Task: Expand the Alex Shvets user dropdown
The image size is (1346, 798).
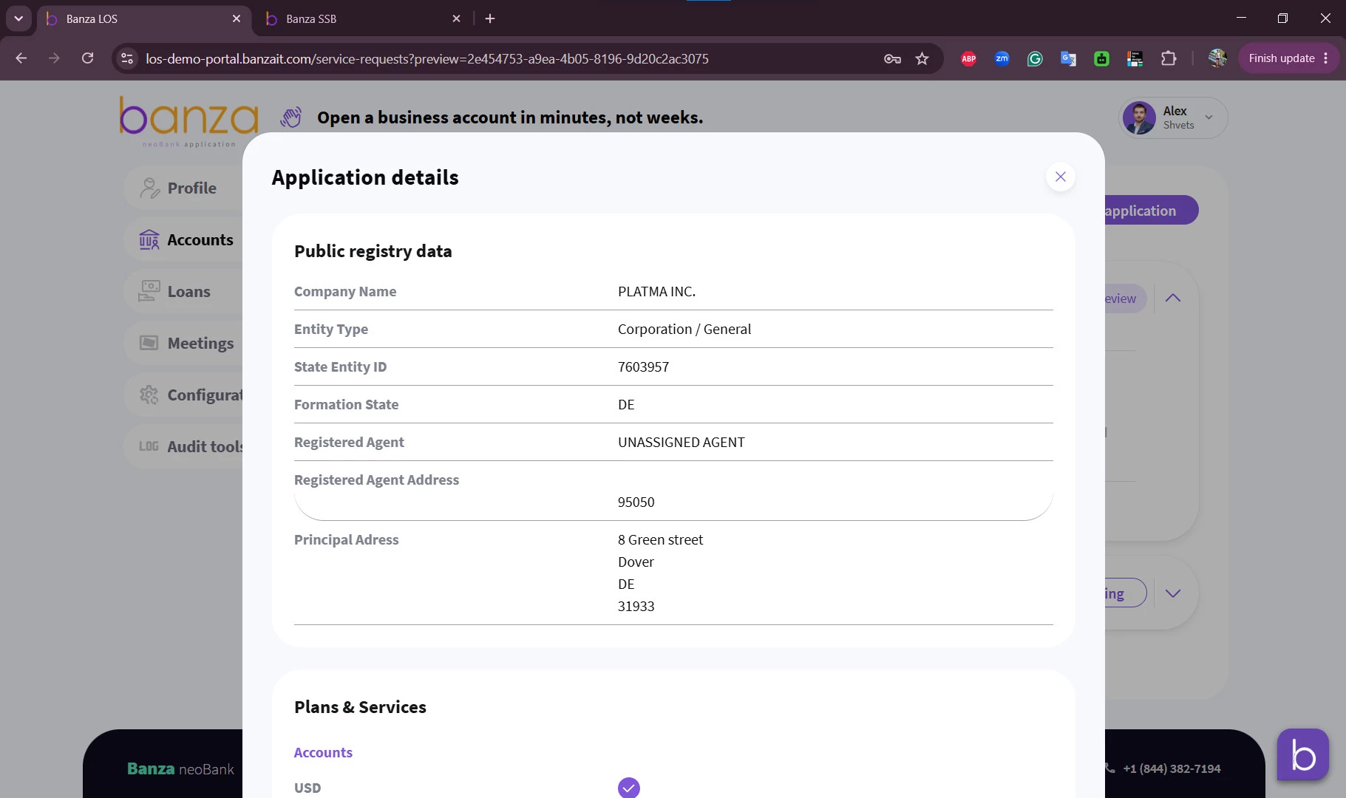Action: (1209, 117)
